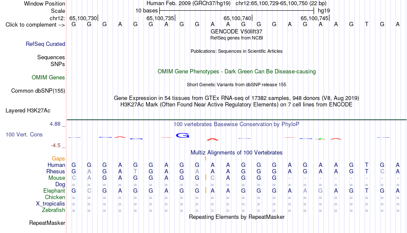407x233 pixels.
Task: Click 'Repeating Elements by RepeatMasker' title
Action: [237, 217]
